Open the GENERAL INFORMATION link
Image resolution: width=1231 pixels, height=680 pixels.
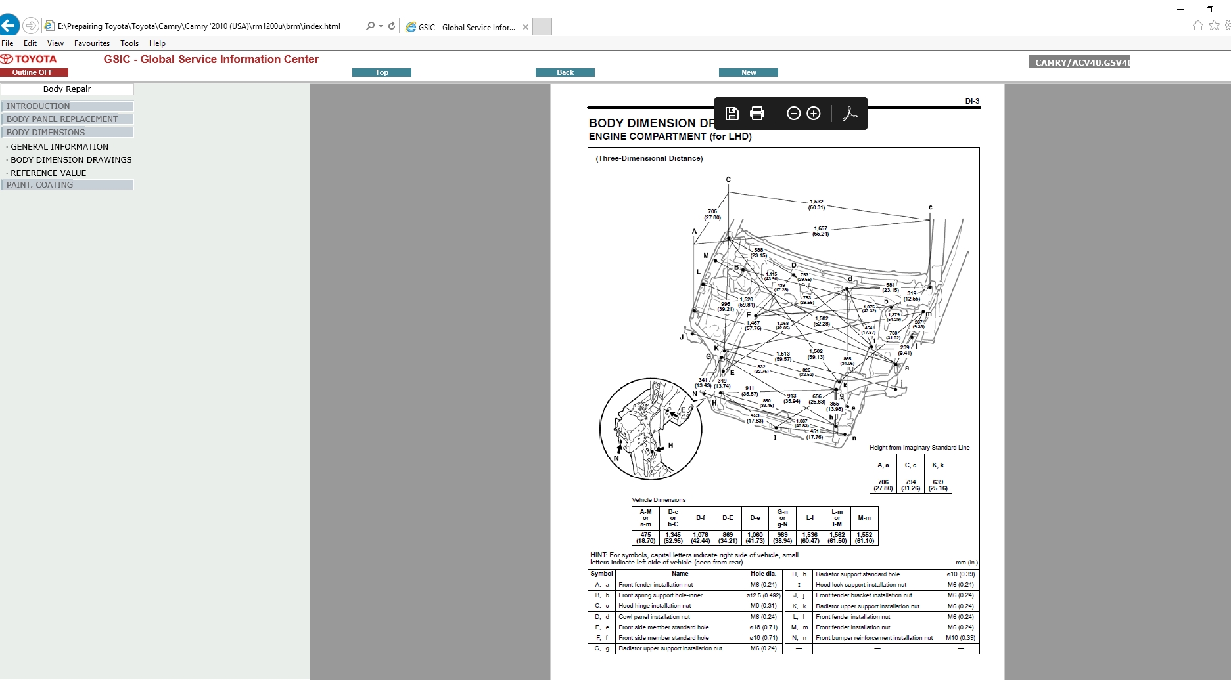(59, 147)
